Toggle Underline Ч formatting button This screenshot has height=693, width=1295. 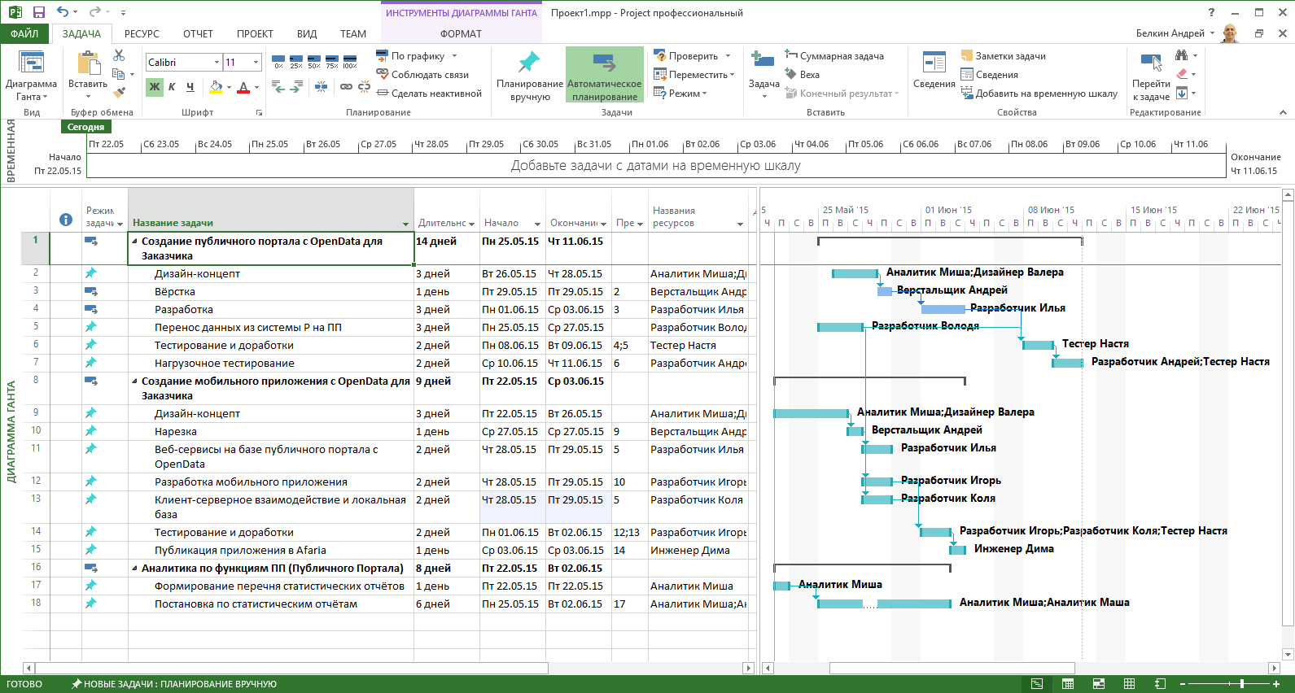[190, 87]
